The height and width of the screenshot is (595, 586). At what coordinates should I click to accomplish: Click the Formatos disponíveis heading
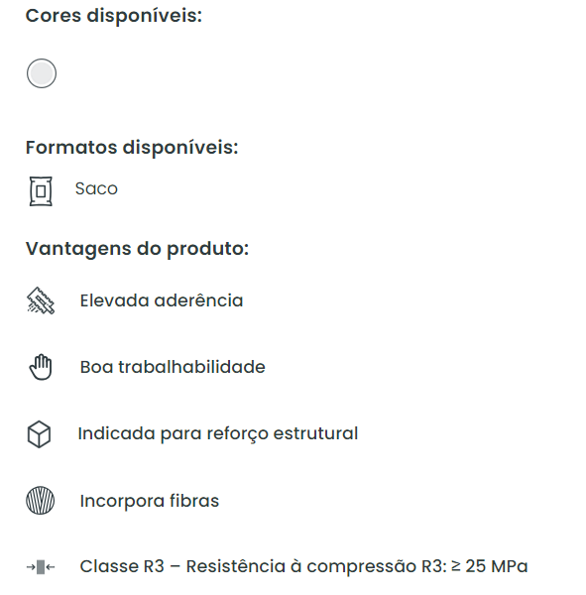tap(132, 148)
